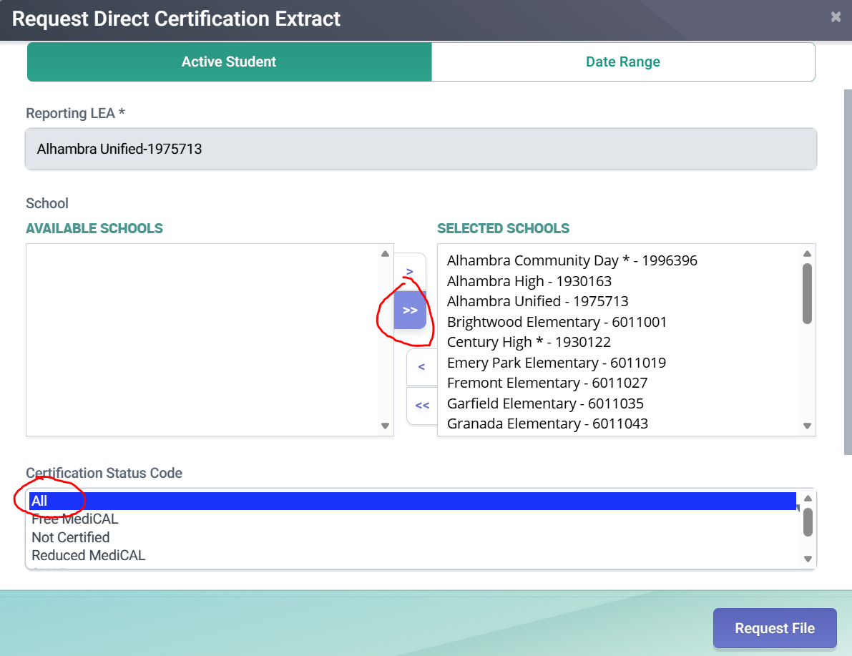Click the single > move right button
The image size is (852, 656).
click(410, 271)
